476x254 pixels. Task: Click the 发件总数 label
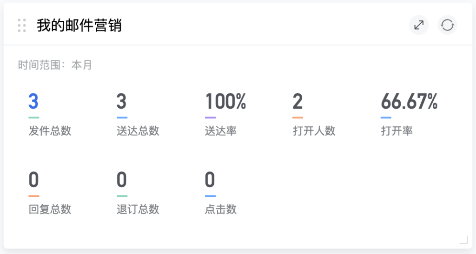pyautogui.click(x=50, y=131)
